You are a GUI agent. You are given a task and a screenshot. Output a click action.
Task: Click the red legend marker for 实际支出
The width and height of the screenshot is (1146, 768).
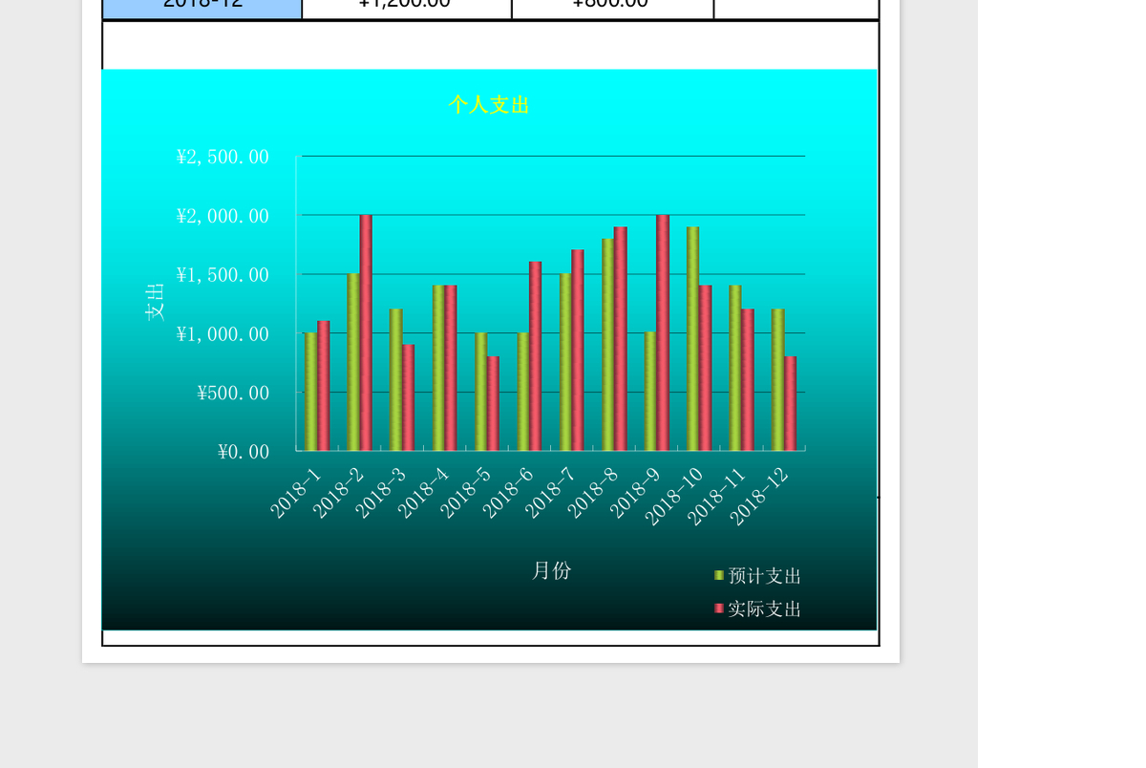click(719, 608)
